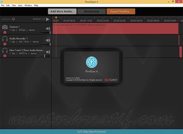Minimize the PluralEyes 4 window
The image size is (183, 134).
169,2
